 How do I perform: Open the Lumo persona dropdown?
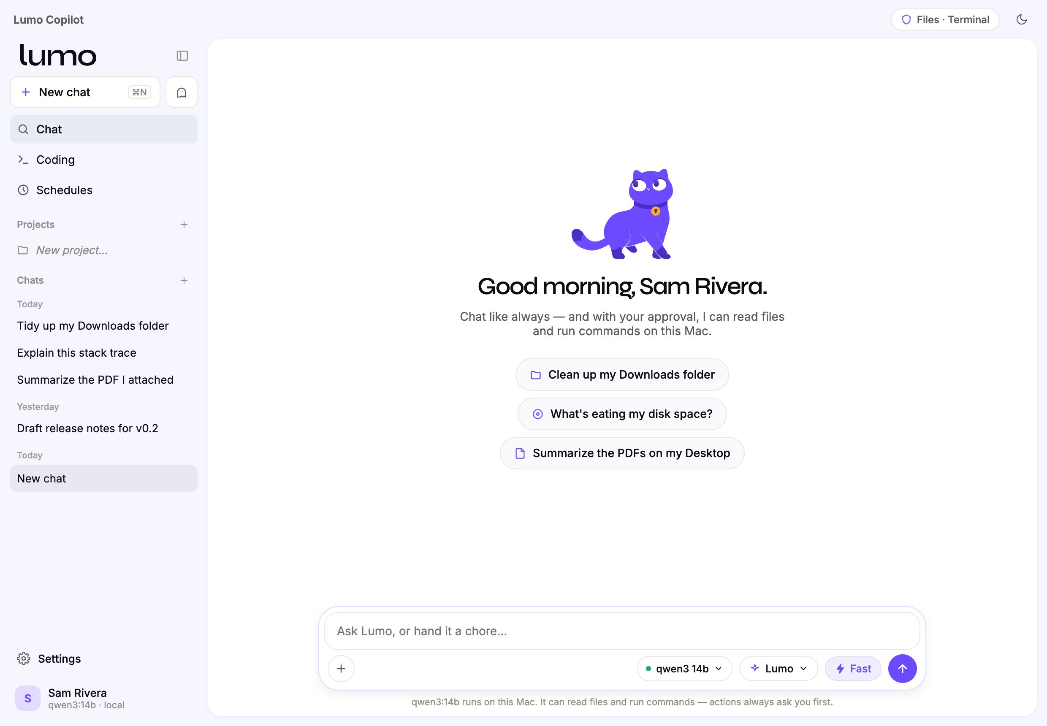778,669
